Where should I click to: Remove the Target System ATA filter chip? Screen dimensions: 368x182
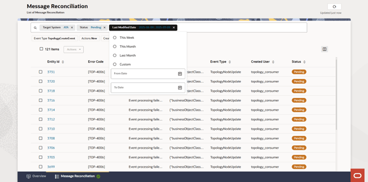click(72, 27)
